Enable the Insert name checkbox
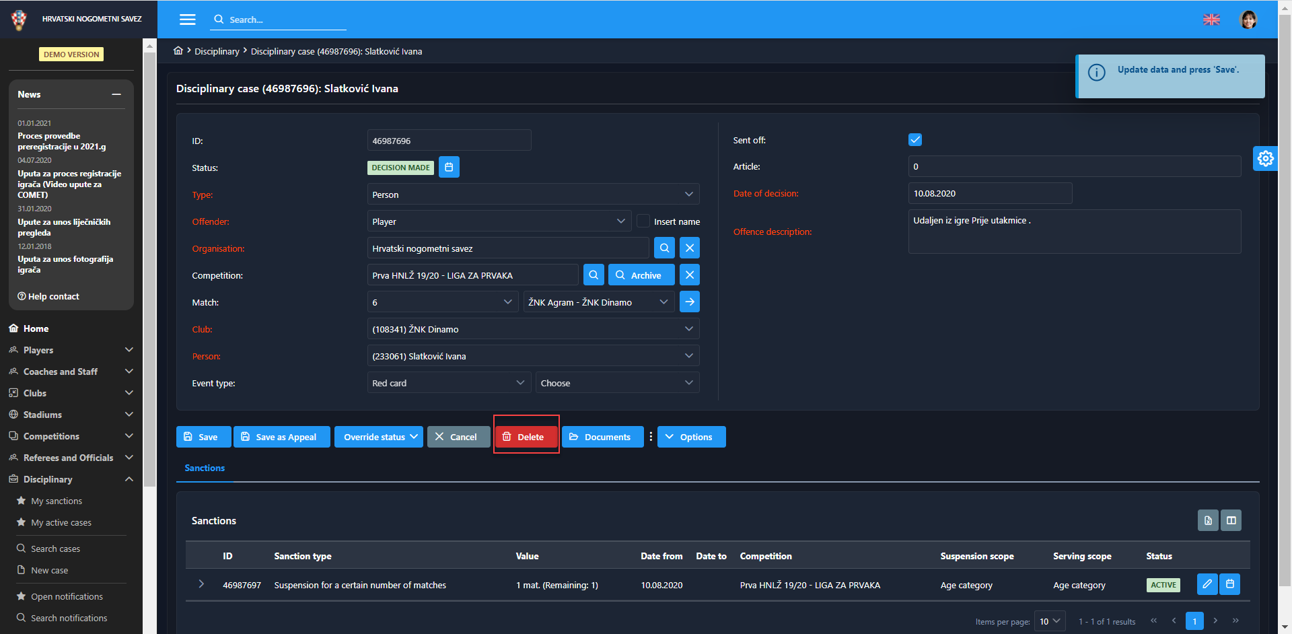Viewport: 1292px width, 634px height. (x=643, y=221)
